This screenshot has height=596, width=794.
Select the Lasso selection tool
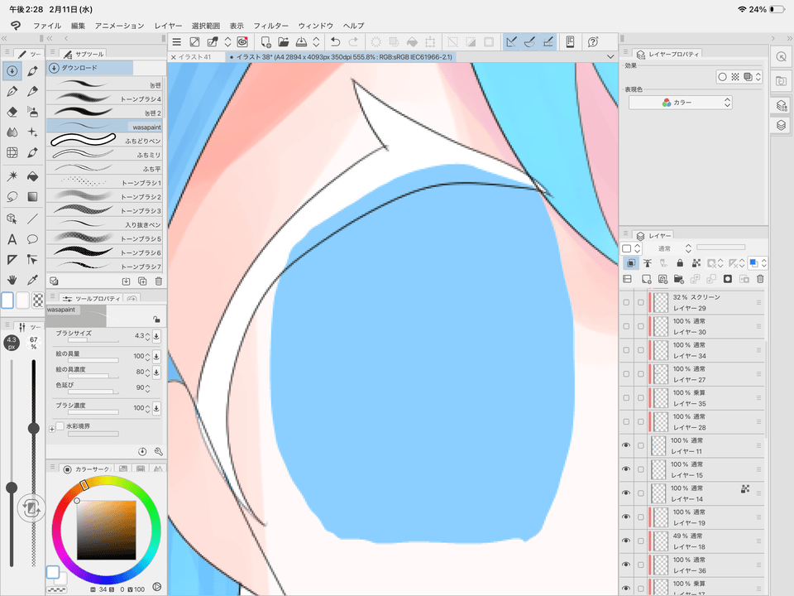(12, 197)
